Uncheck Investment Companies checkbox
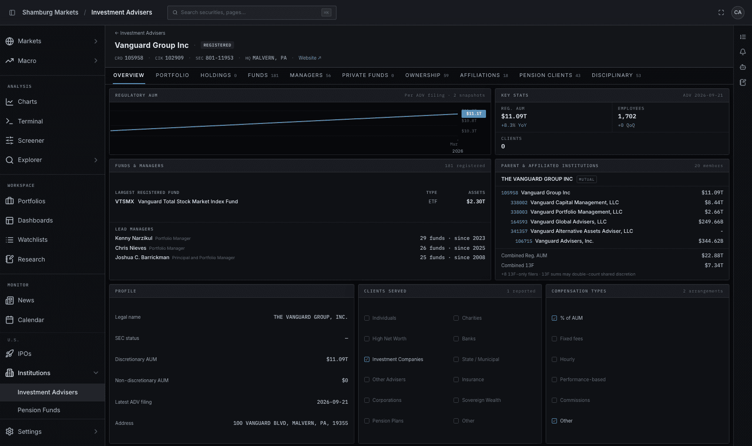Viewport: 752px width, 446px height. tap(367, 360)
